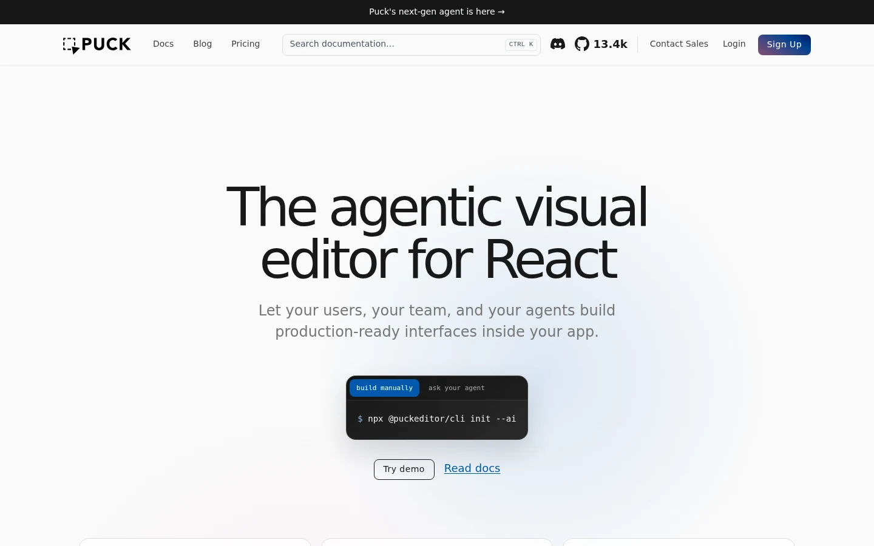The width and height of the screenshot is (874, 546).
Task: Click the CTRL K shortcut badge
Action: pyautogui.click(x=521, y=44)
